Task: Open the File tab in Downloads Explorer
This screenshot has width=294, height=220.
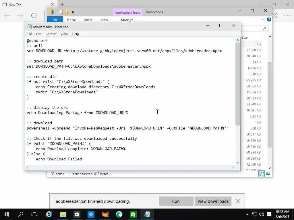Action: tap(55, 20)
